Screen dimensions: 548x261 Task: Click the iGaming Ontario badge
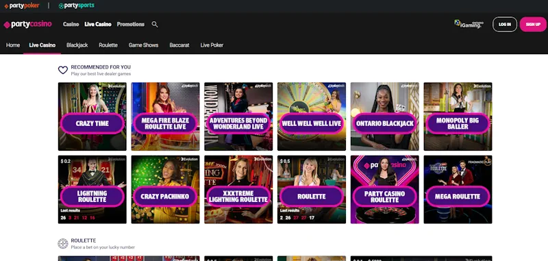pyautogui.click(x=469, y=24)
